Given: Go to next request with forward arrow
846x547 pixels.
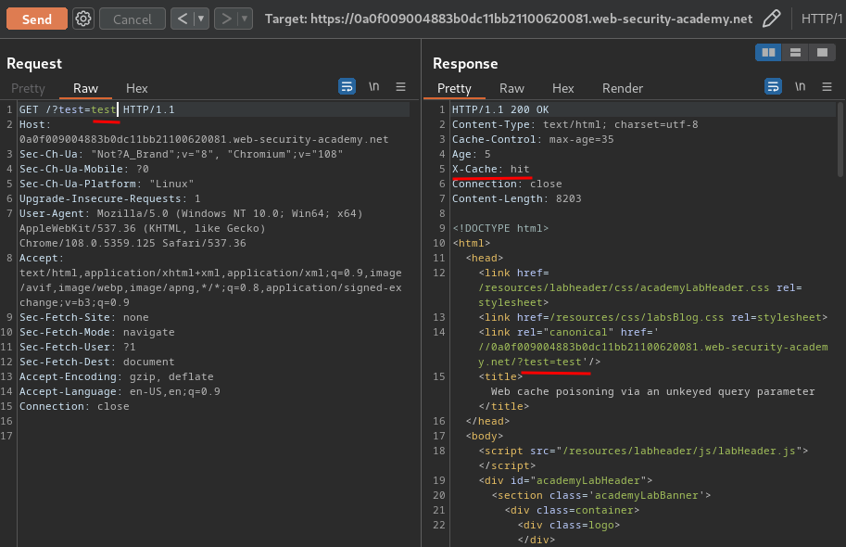Looking at the screenshot, I should point(226,19).
